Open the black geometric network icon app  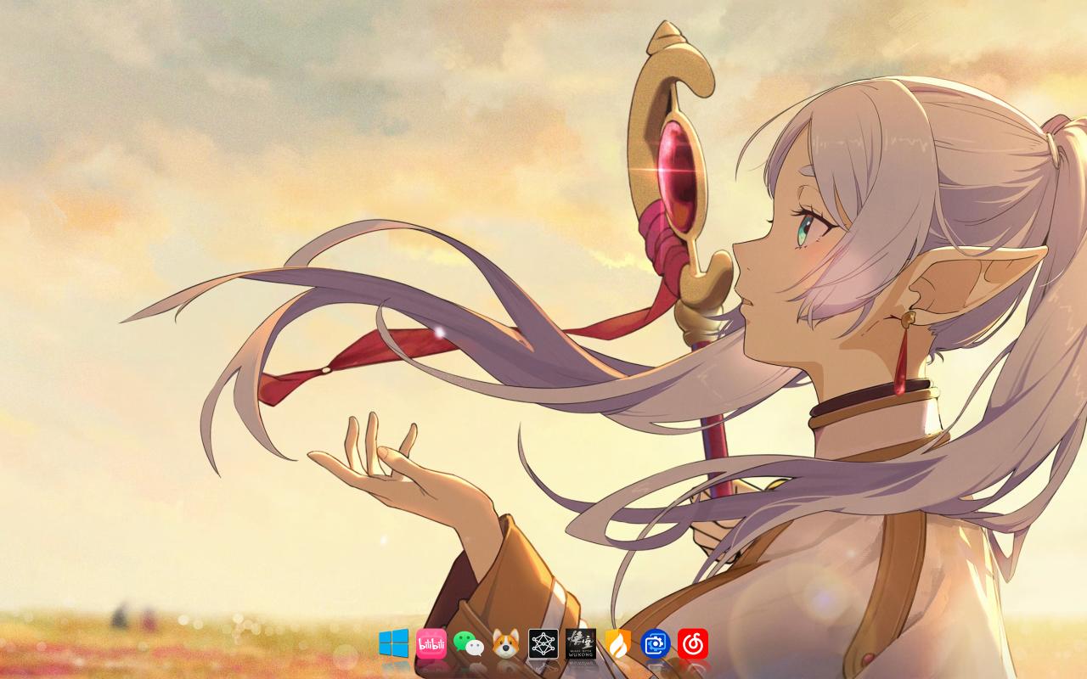click(x=543, y=643)
